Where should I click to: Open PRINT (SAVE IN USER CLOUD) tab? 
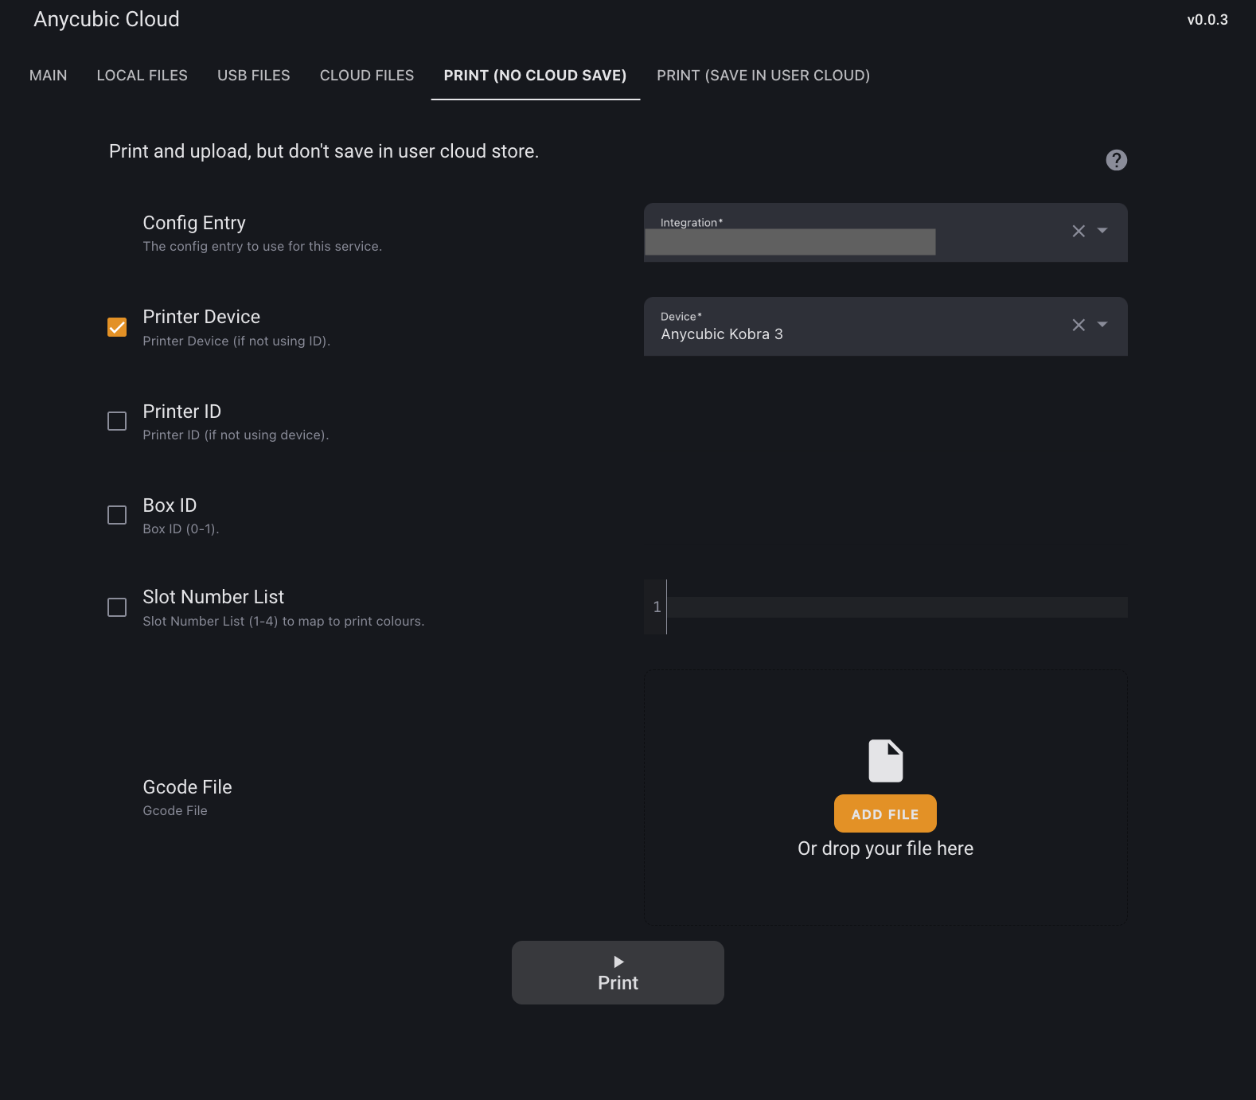[x=763, y=76]
